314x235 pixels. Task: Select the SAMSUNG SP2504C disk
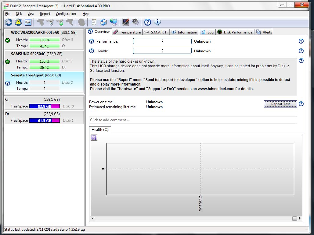(44, 61)
